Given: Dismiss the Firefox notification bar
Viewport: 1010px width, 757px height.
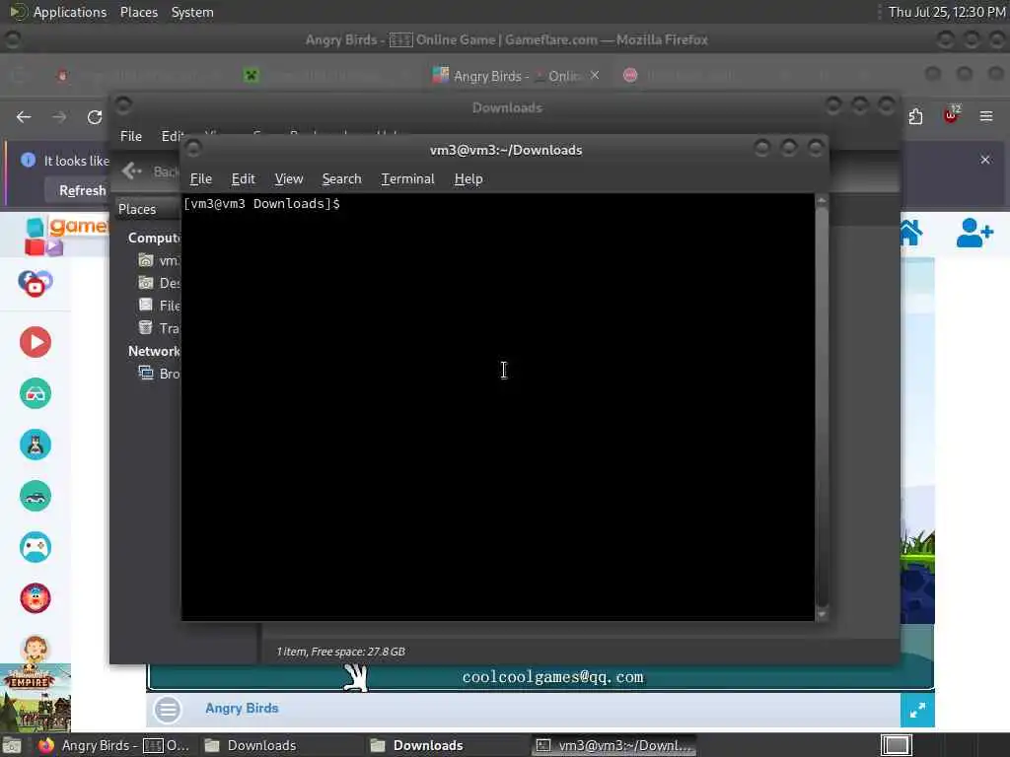Looking at the screenshot, I should tap(985, 160).
